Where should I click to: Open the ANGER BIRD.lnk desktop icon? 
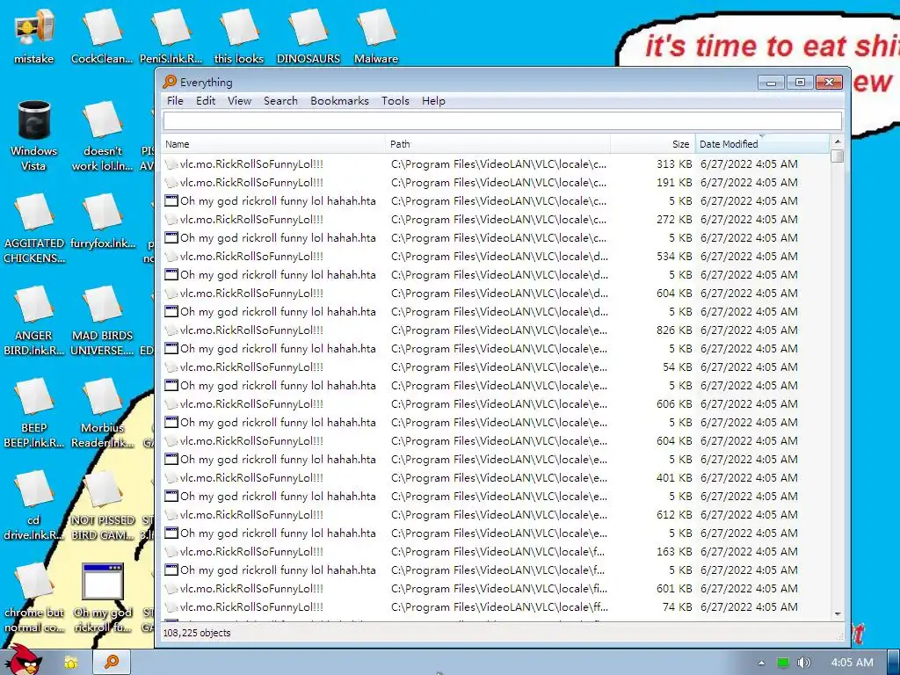(34, 321)
